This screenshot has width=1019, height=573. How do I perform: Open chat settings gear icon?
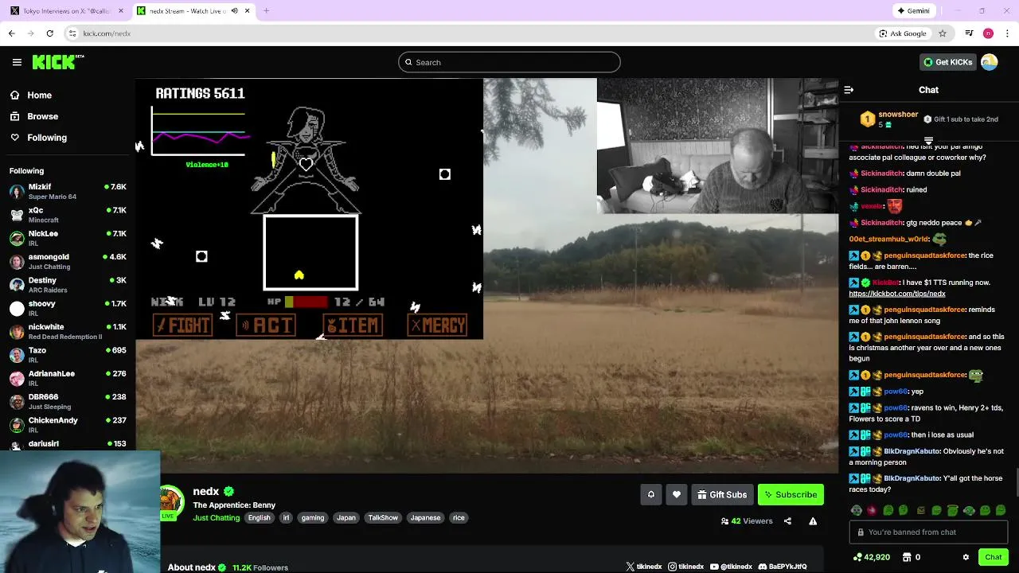click(966, 557)
